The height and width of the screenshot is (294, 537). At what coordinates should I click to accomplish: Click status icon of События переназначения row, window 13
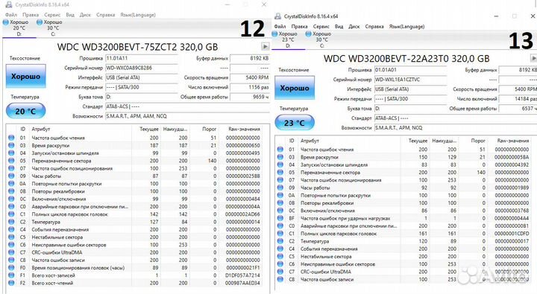[x=280, y=249]
